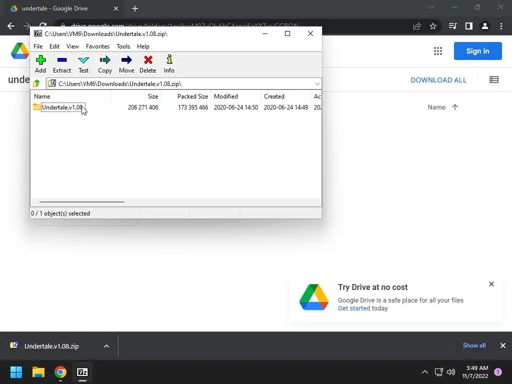512x384 pixels.
Task: Open the Info toolbar icon in 7-Zip
Action: (169, 64)
